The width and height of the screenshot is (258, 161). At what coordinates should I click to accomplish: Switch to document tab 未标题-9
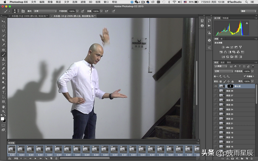[29, 16]
